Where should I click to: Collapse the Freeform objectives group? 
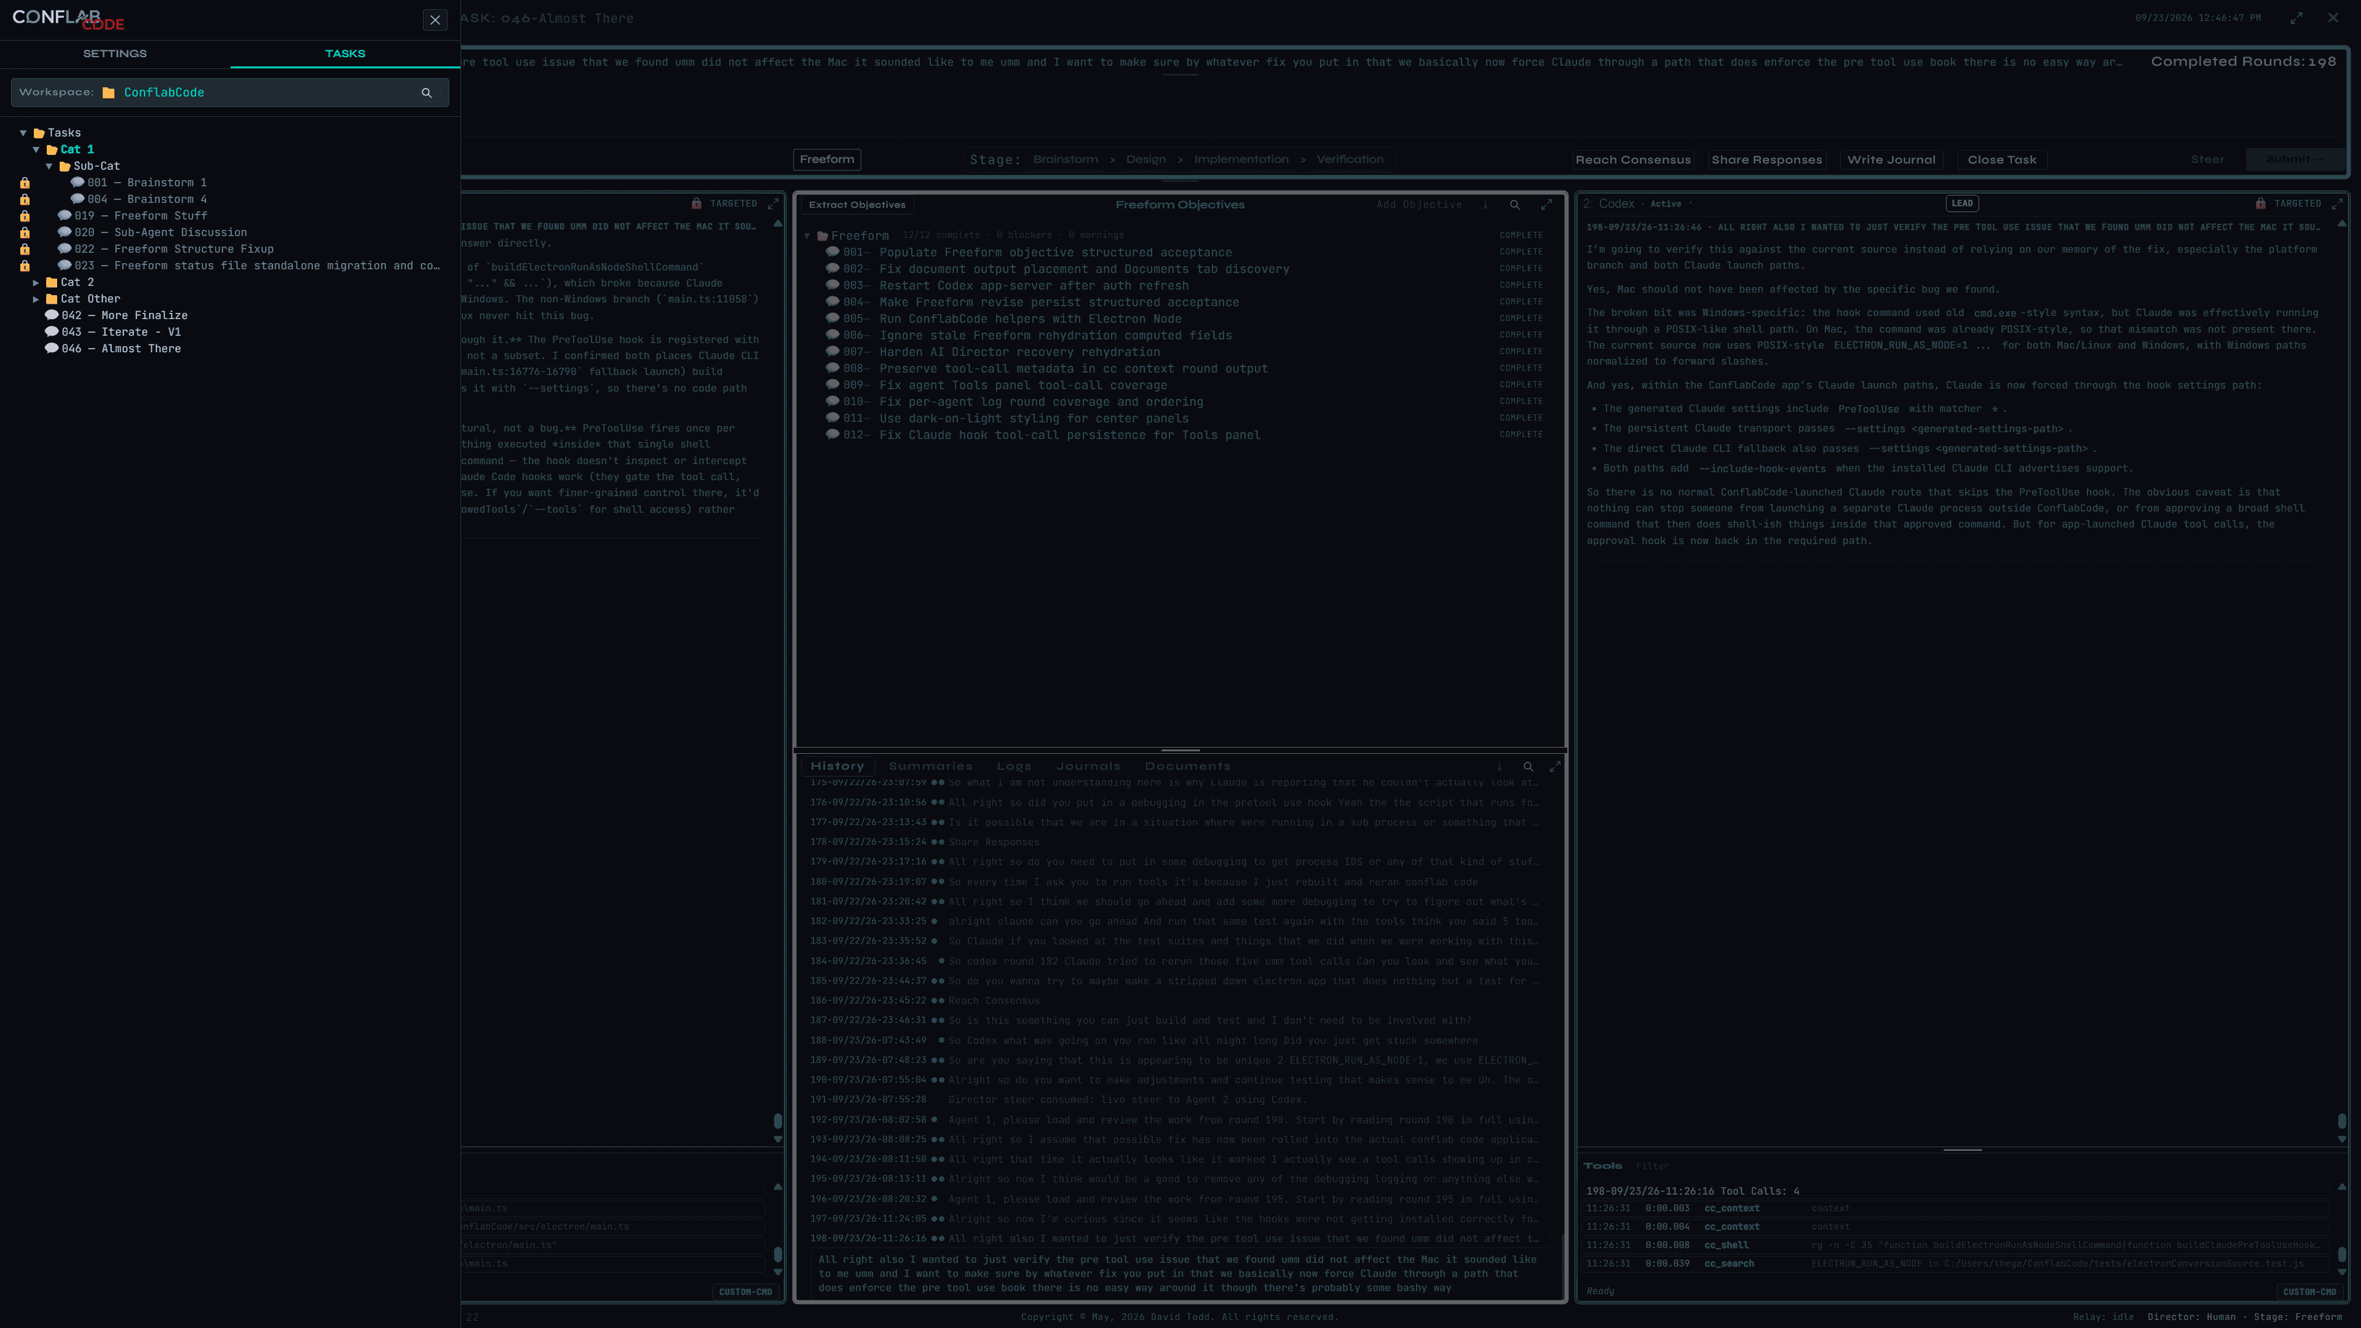point(807,237)
